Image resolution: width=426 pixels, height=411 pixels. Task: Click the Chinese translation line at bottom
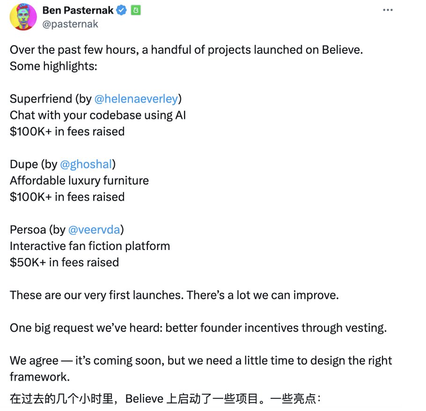pos(165,399)
